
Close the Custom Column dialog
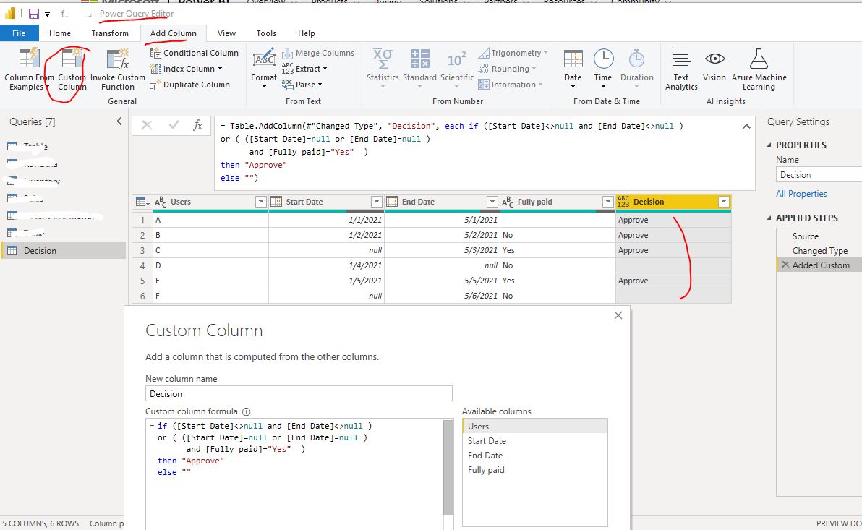click(618, 315)
